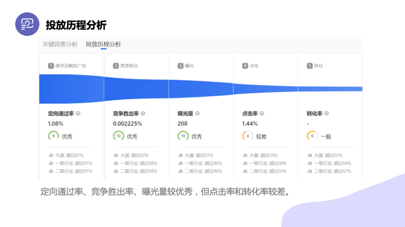Click the score 10 ring under 竞争胜出率
Viewport: 405px width, 227px height.
click(x=118, y=136)
